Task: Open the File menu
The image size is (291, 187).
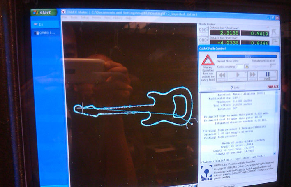Action: tap(65, 18)
